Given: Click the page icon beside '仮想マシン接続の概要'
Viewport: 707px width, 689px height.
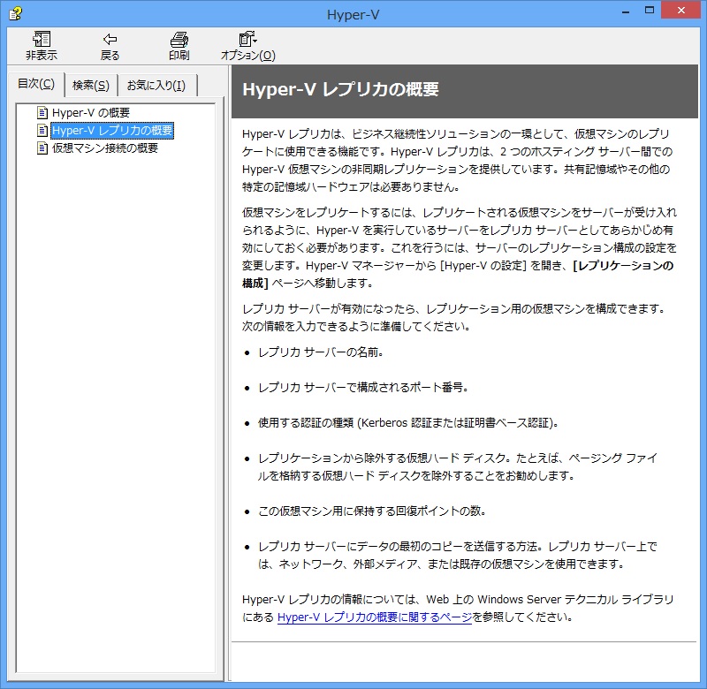Looking at the screenshot, I should pos(42,148).
